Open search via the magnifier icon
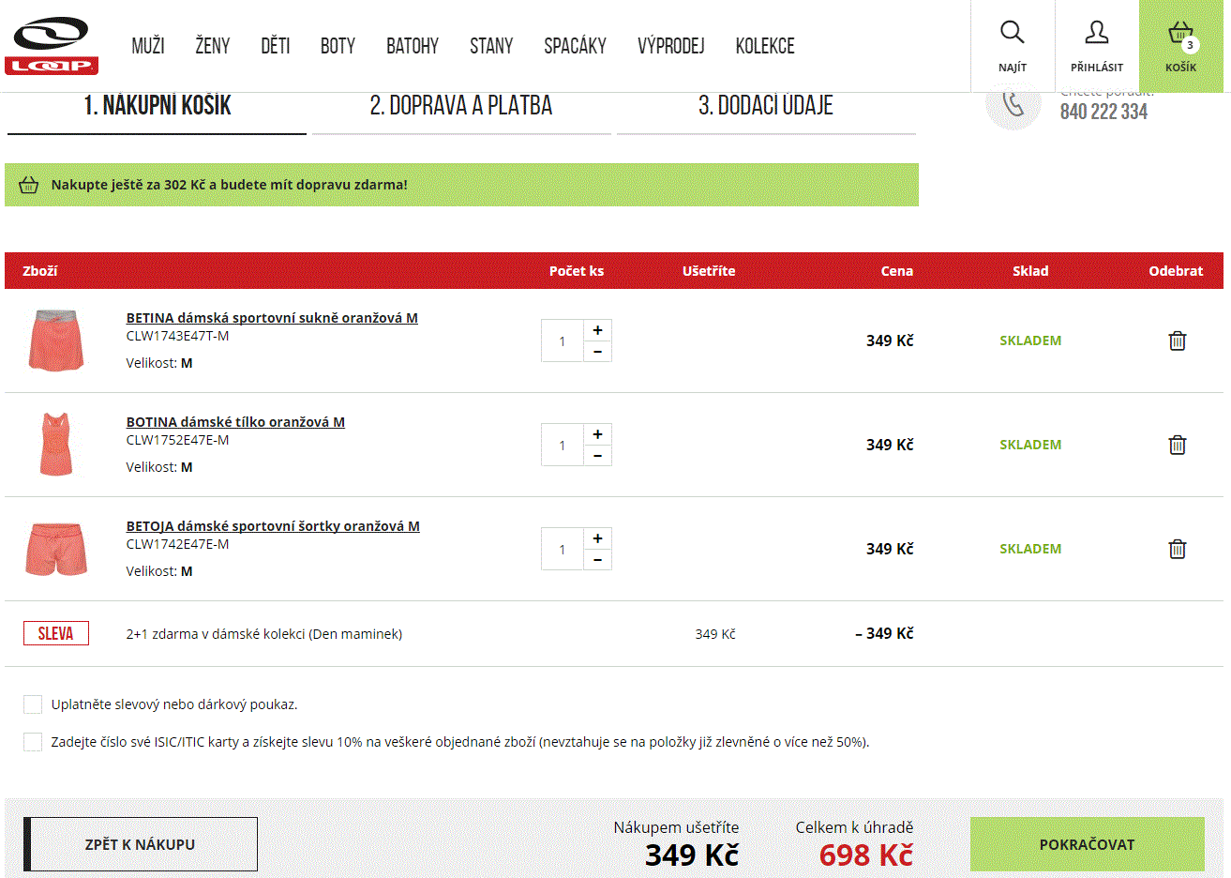 coord(1012,33)
